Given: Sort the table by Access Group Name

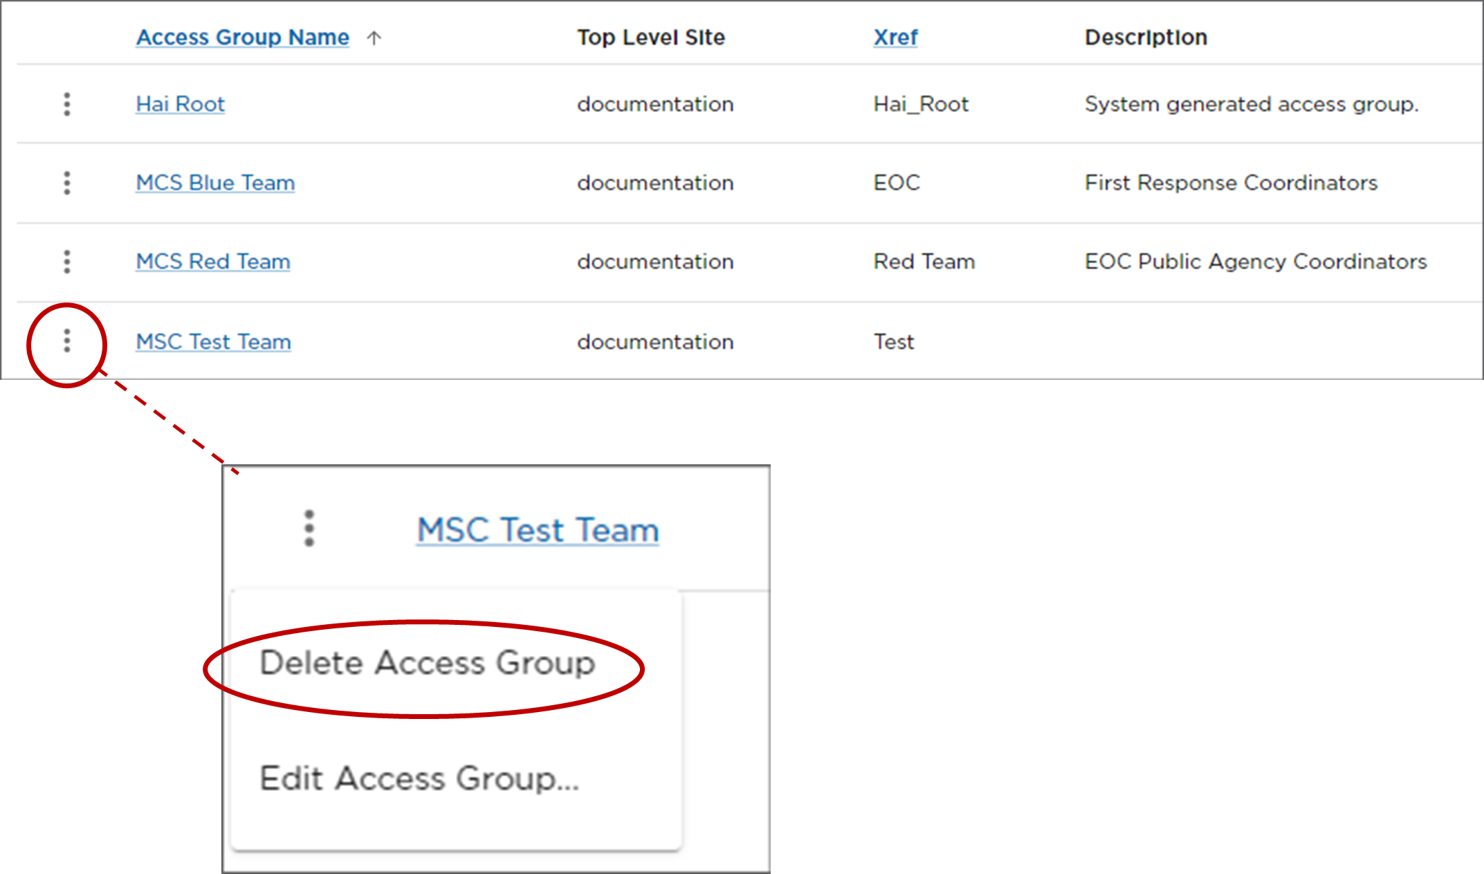Looking at the screenshot, I should [x=242, y=37].
